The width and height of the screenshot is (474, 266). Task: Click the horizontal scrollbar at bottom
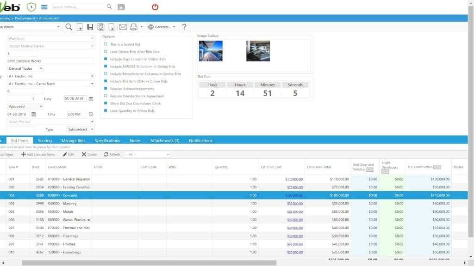[x=139, y=263]
